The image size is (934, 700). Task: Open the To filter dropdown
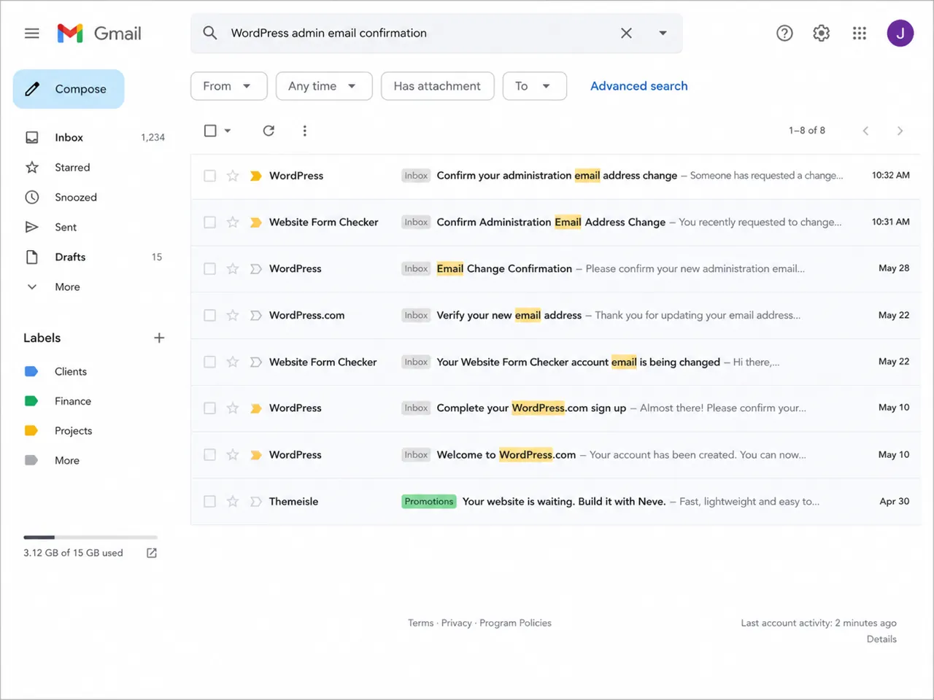[x=535, y=86]
